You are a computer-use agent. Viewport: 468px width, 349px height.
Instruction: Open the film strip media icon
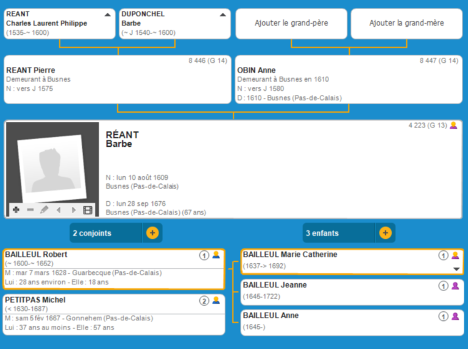point(88,210)
